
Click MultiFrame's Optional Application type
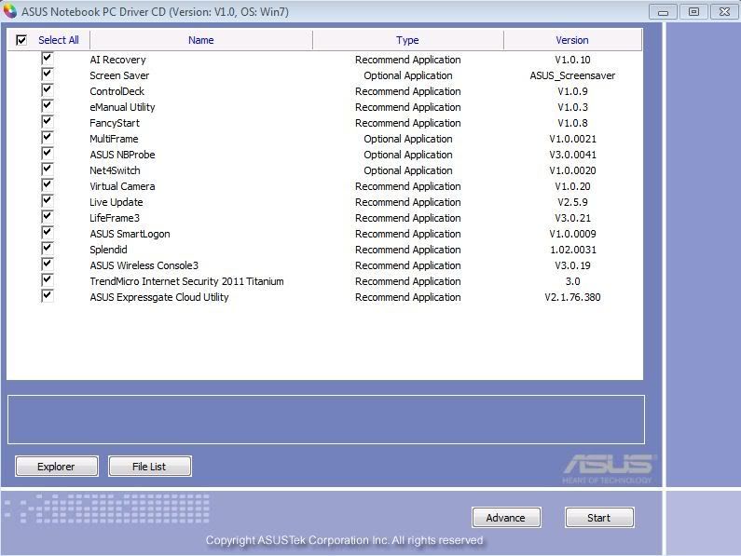[408, 139]
